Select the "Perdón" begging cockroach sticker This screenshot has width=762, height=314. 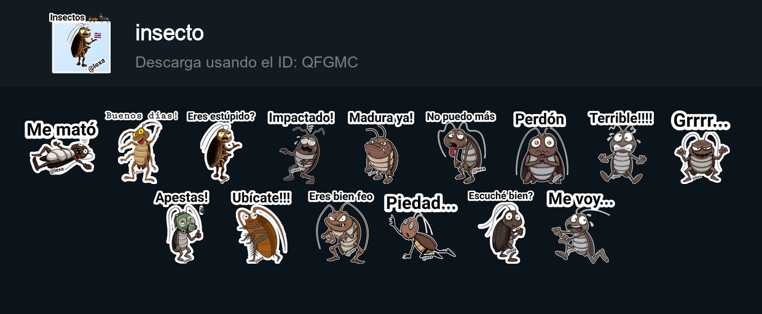(x=541, y=147)
